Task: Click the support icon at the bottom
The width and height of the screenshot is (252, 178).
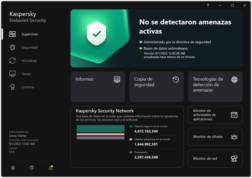Action: click(x=32, y=168)
